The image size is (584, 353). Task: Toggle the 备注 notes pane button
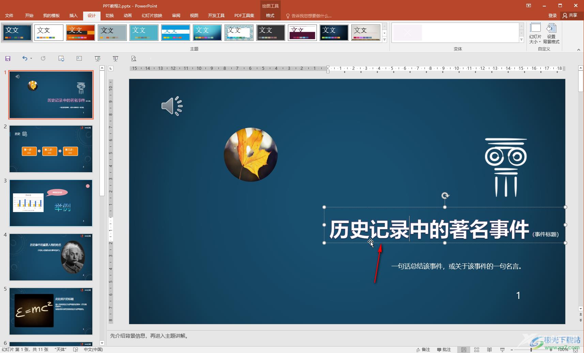(423, 350)
